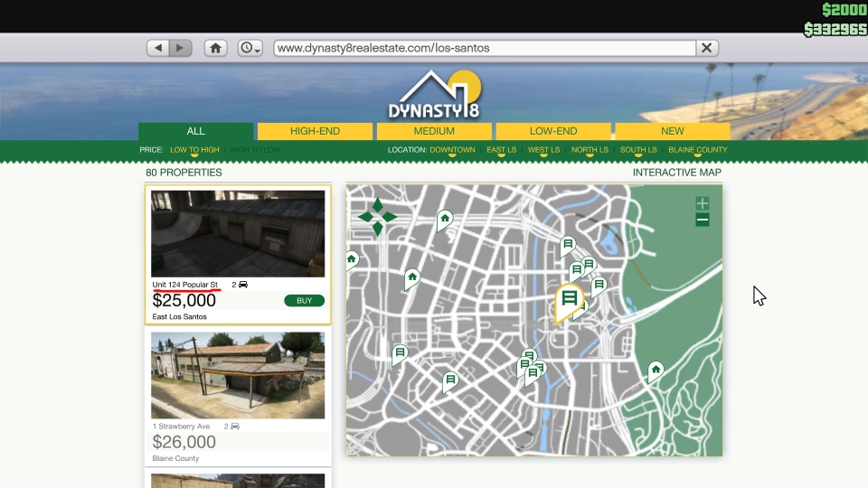Toggle the SOUTH LS location filter
Screen dimensions: 868x488
638,150
